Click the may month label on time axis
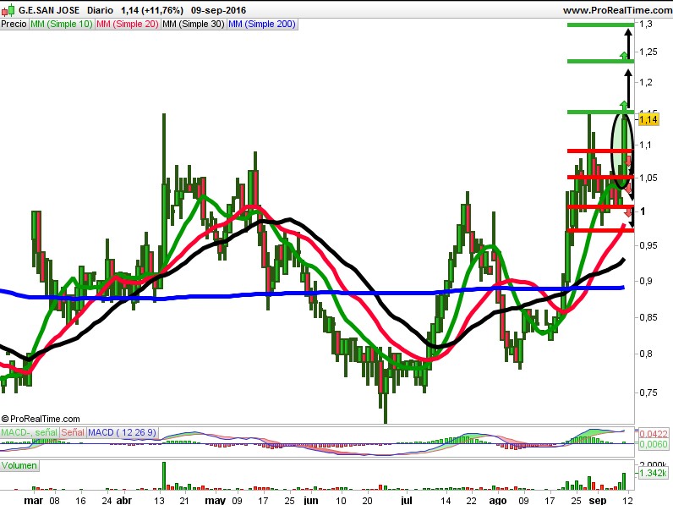The height and width of the screenshot is (505, 673). pos(215,501)
